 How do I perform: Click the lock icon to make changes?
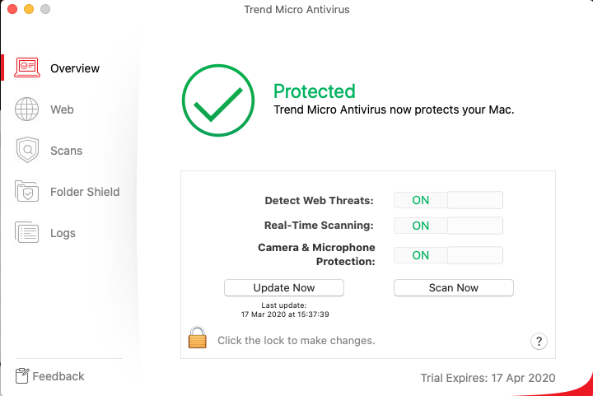pyautogui.click(x=197, y=338)
